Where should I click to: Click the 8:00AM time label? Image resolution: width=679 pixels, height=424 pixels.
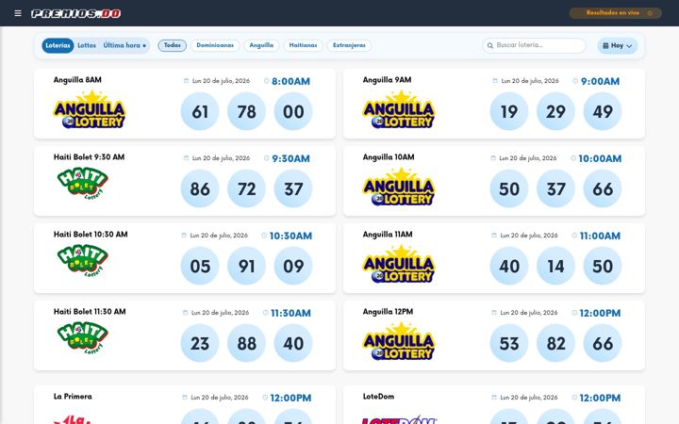coord(291,81)
